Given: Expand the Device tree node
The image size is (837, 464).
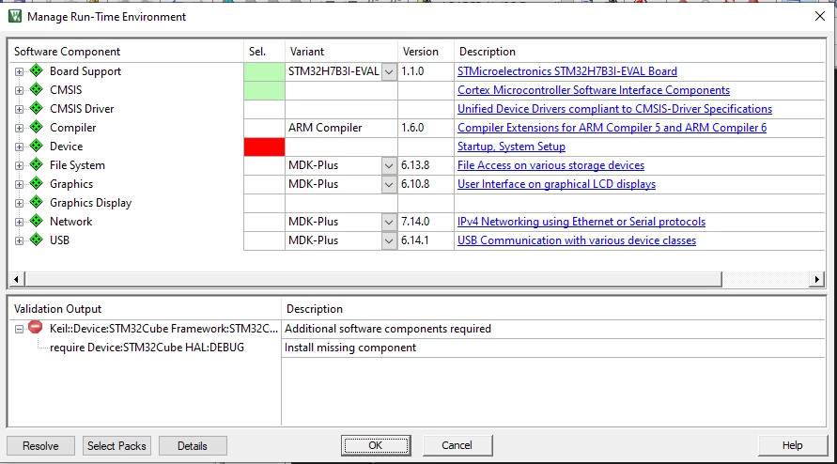Looking at the screenshot, I should coord(19,147).
